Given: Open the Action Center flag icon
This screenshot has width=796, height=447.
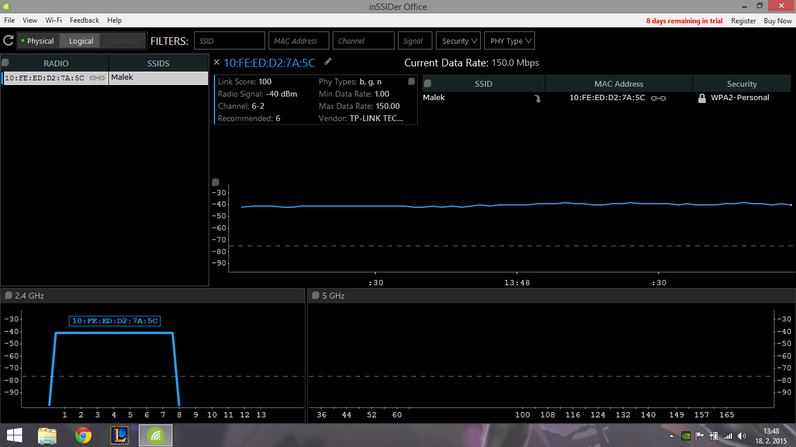Looking at the screenshot, I should 700,435.
